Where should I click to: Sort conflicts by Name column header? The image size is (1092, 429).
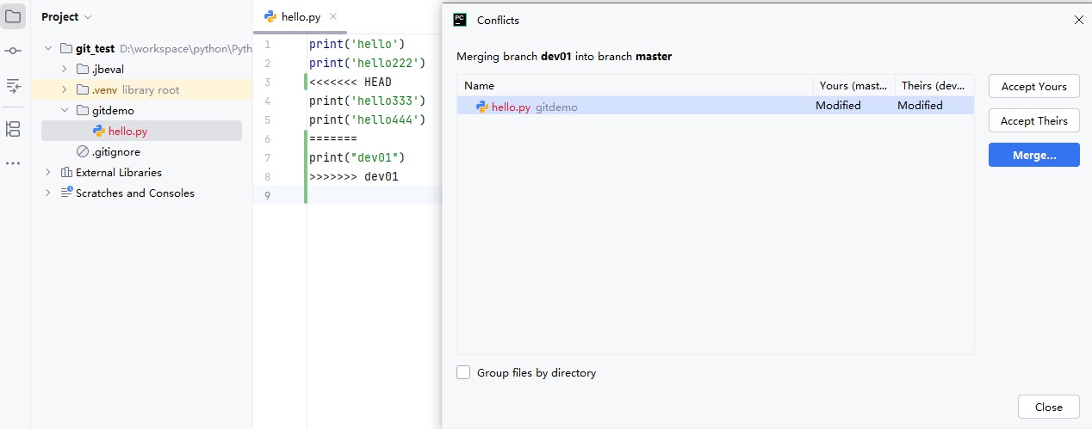coord(635,85)
